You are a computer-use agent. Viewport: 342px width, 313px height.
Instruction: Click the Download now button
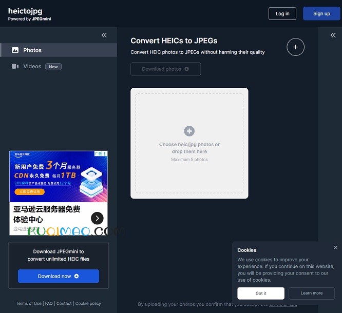click(x=59, y=276)
